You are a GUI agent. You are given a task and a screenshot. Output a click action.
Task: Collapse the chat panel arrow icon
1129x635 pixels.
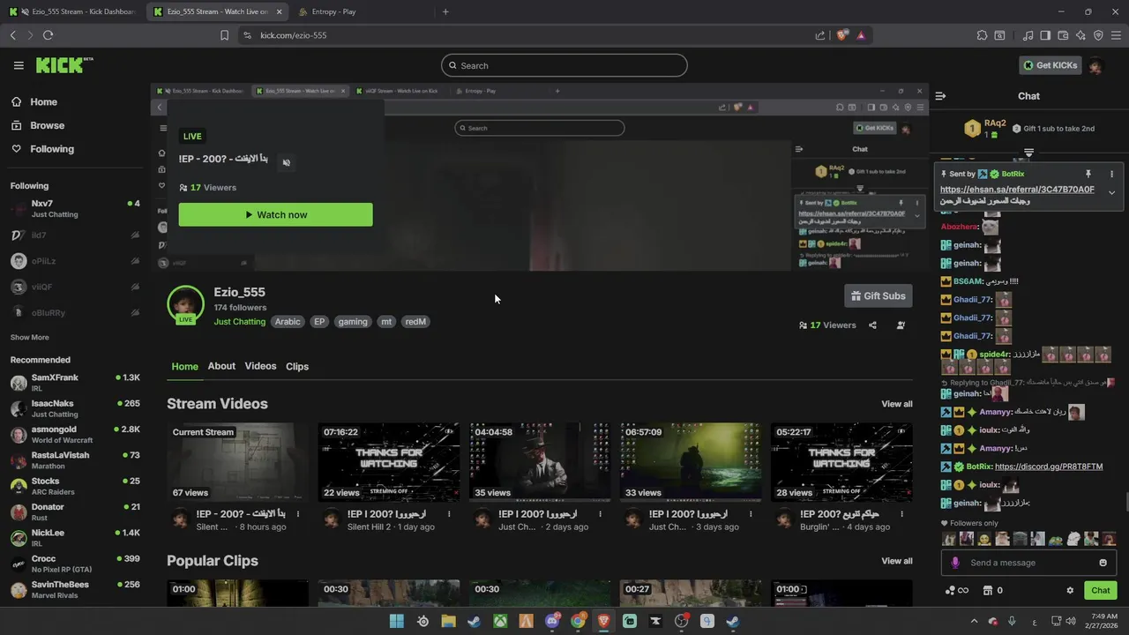pos(940,96)
